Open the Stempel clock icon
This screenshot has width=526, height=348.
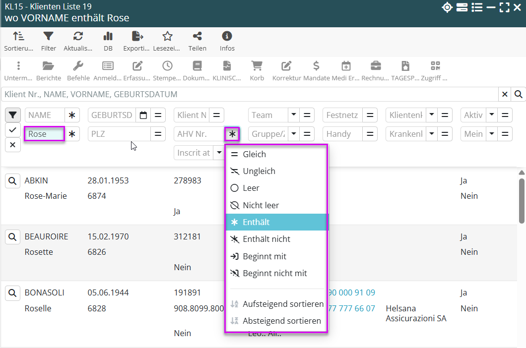pos(167,66)
